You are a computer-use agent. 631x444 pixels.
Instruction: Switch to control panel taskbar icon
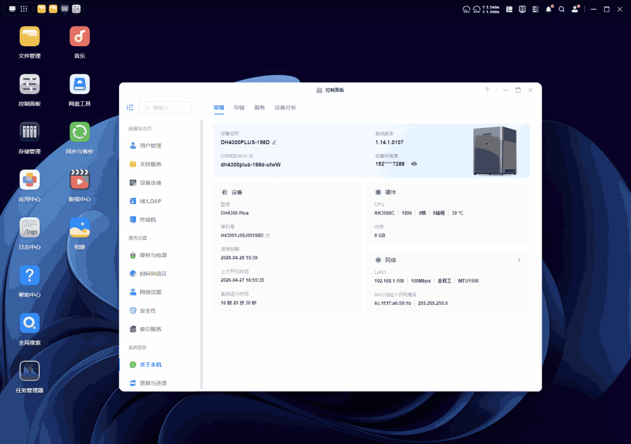[77, 9]
